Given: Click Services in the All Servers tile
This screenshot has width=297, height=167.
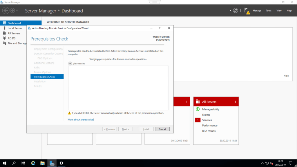Looking at the screenshot, I should 207,120.
